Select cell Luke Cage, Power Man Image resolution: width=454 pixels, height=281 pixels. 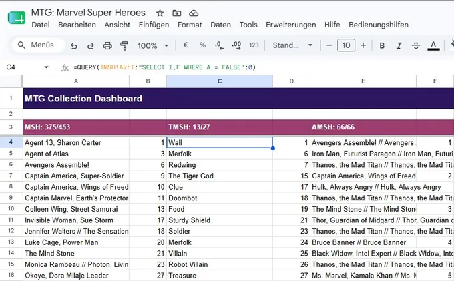(x=76, y=242)
